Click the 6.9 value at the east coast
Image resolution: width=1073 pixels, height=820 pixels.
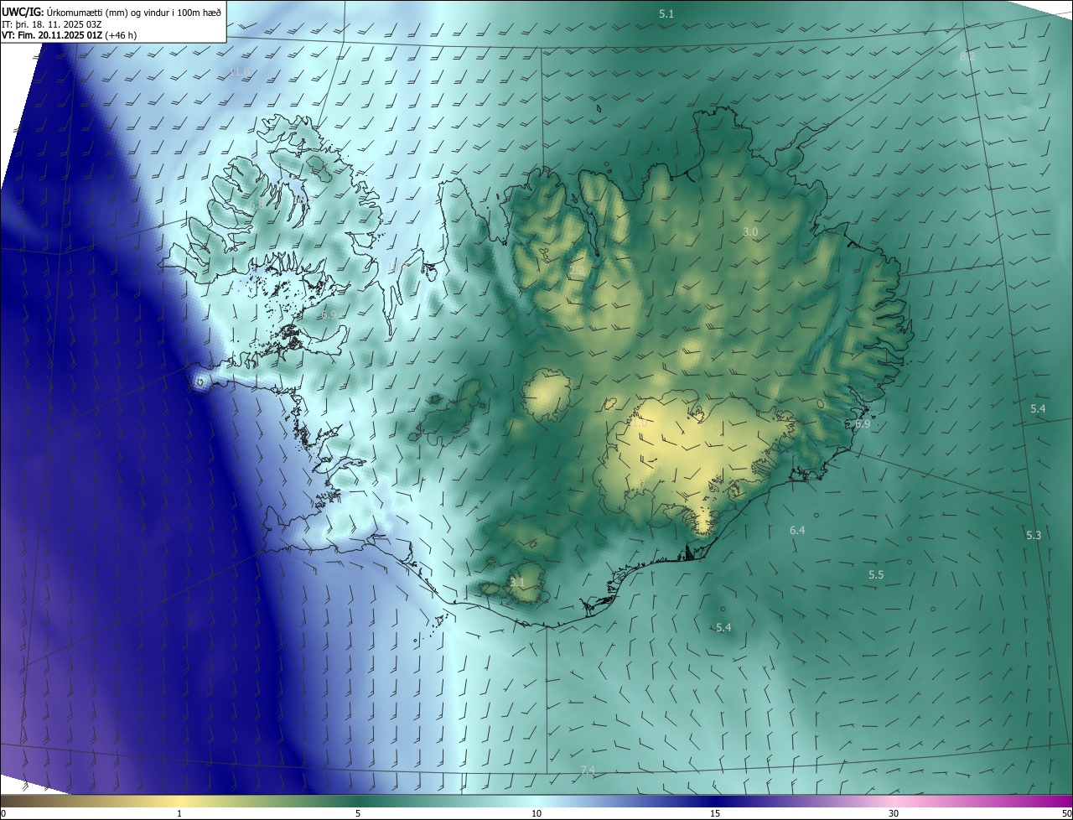[x=863, y=424]
